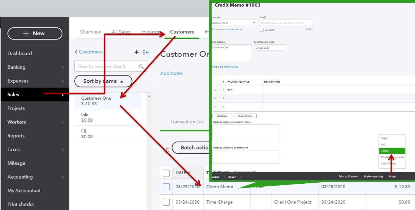The image size is (415, 210).
Task: Go back via Customers link
Action: [88, 52]
